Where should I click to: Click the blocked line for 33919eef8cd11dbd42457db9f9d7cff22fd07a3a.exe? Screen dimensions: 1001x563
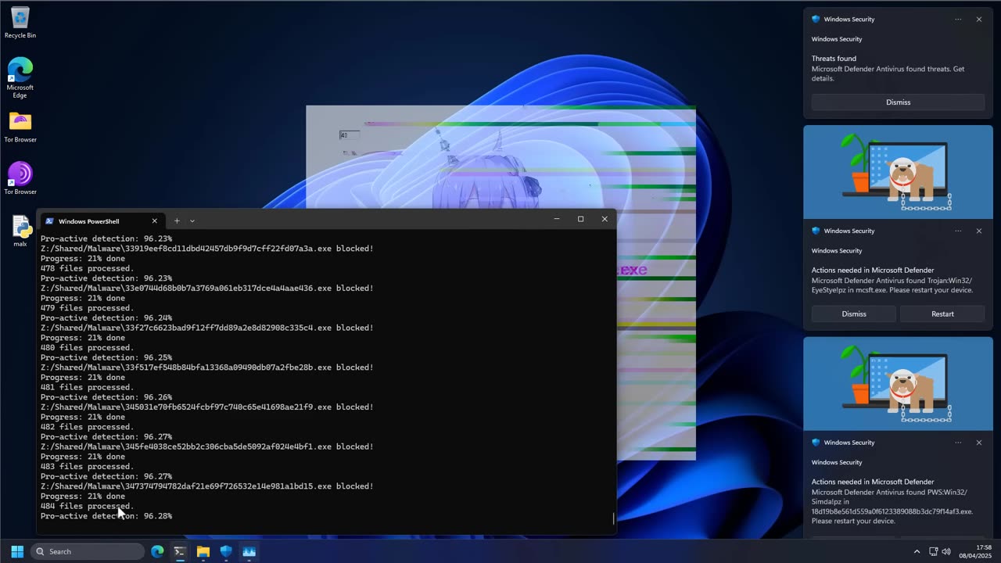click(x=206, y=249)
